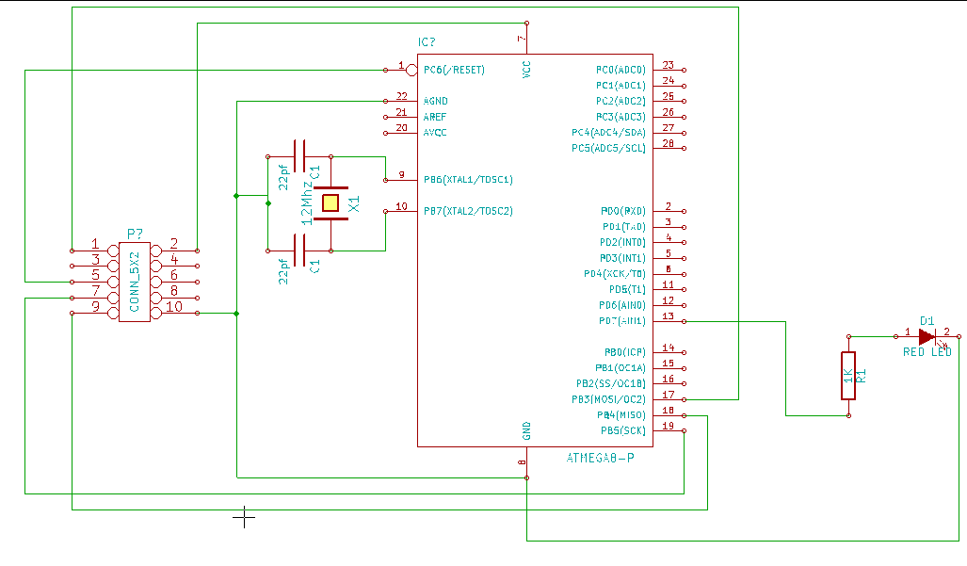Click the P? connector reference label
The image size is (967, 566).
[135, 234]
